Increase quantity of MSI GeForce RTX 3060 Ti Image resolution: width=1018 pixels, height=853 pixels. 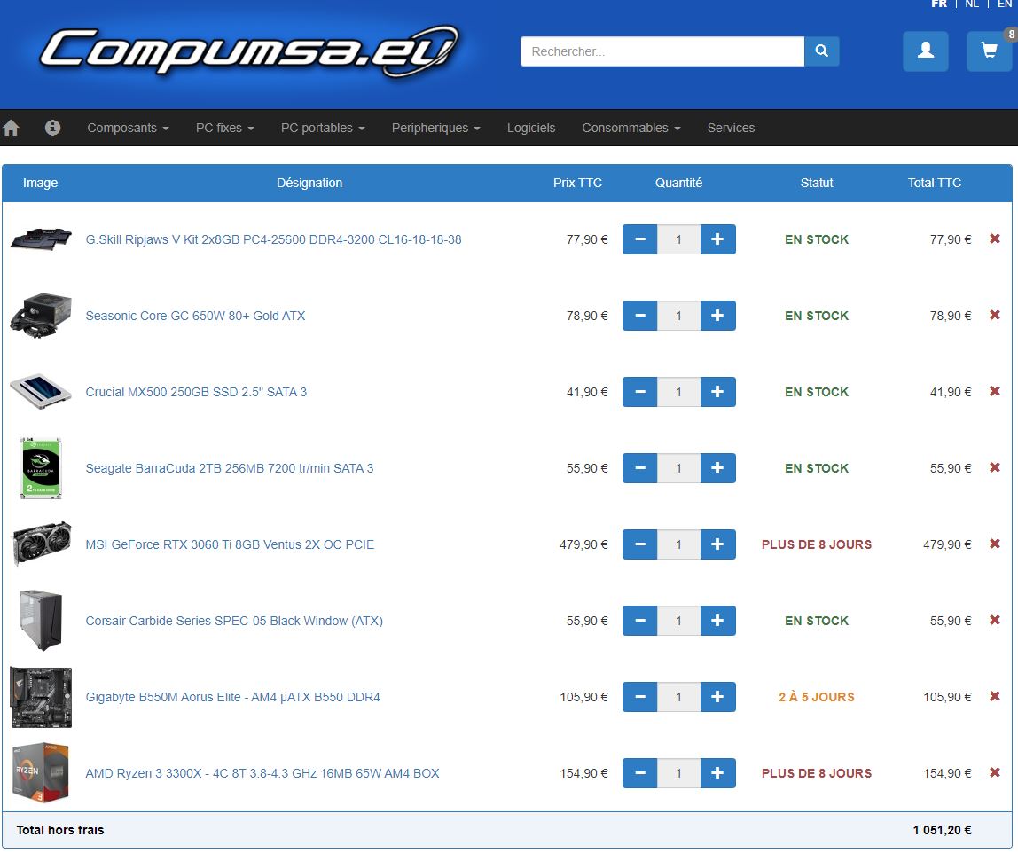(x=717, y=544)
